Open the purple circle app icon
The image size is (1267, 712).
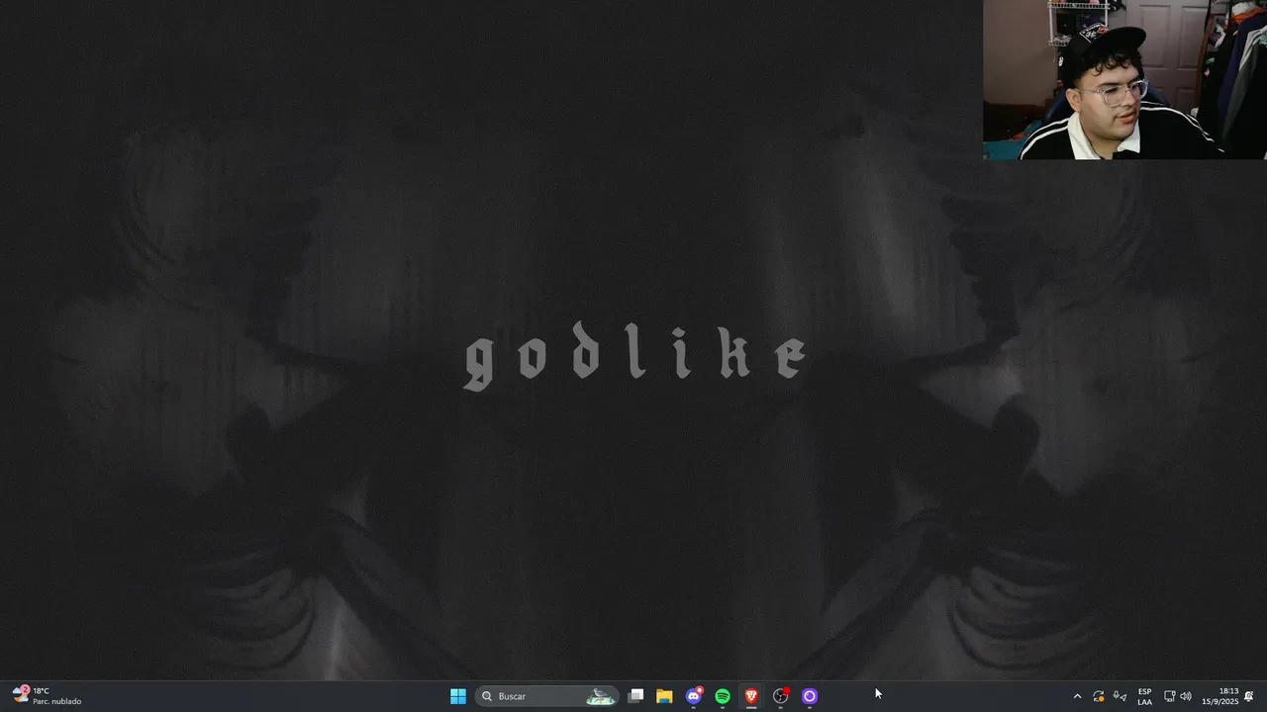tap(810, 696)
